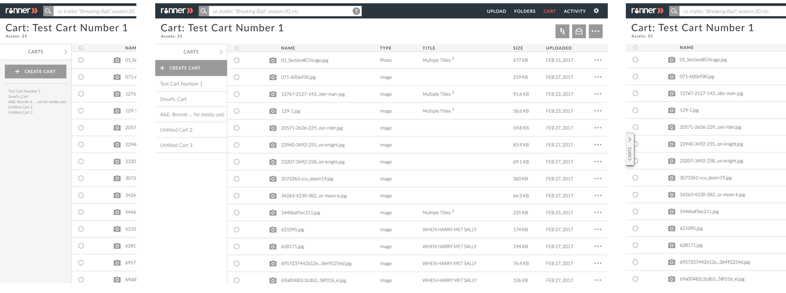Screen dimensions: 786x293
Task: Collapse CARTS sidebar chevron in the middle panel
Action: (x=221, y=52)
